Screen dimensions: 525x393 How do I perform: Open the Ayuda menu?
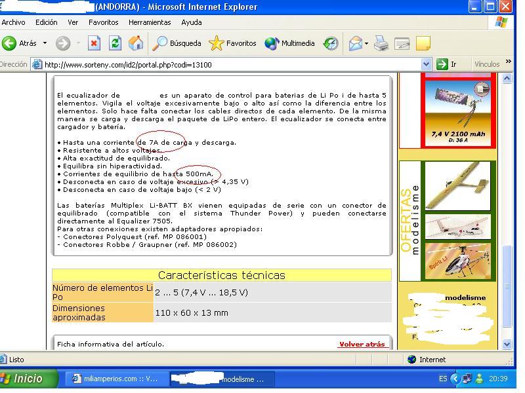[192, 22]
